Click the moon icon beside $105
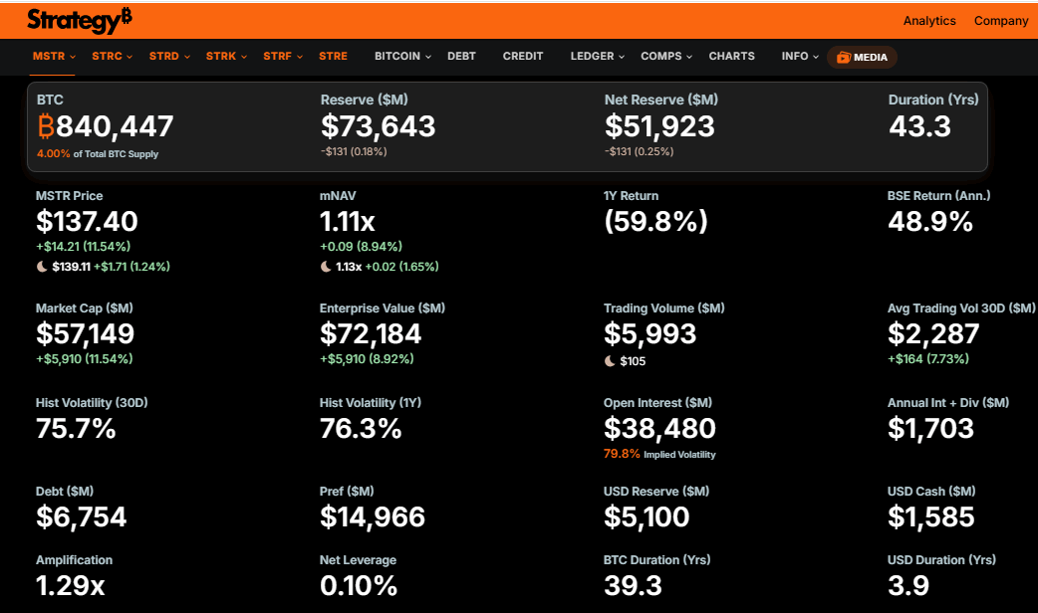Screen dimensions: 1038x613 tap(610, 361)
